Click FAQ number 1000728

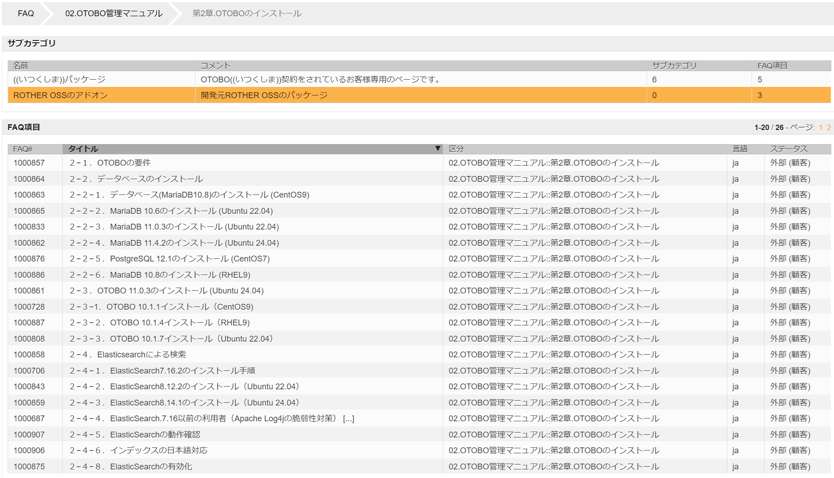29,307
